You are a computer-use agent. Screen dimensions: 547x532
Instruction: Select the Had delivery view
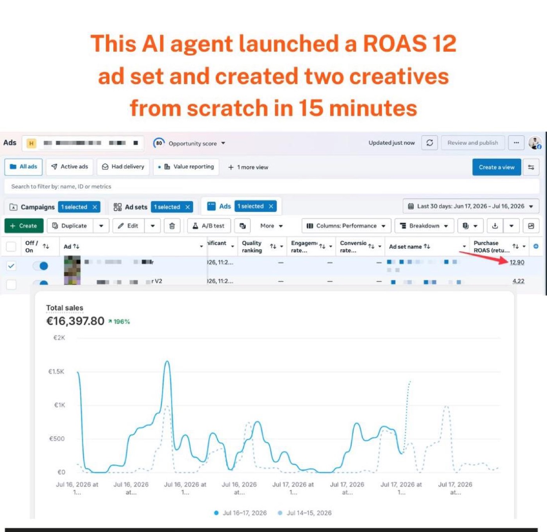(123, 167)
